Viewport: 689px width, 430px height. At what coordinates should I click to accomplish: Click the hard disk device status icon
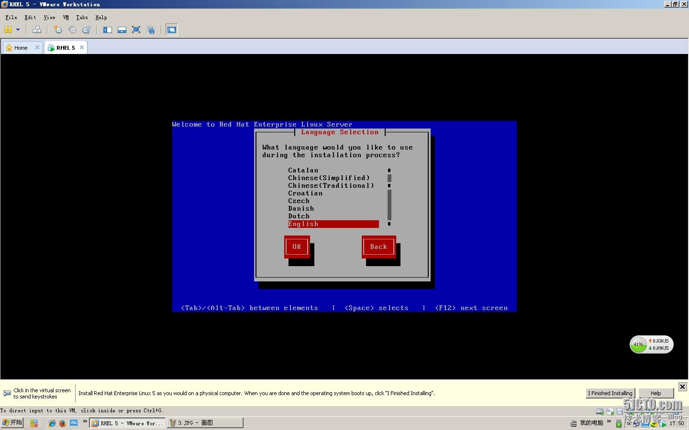coord(600,411)
